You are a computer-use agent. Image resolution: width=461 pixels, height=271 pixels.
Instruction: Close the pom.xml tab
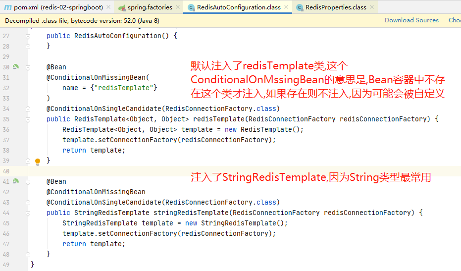click(108, 7)
